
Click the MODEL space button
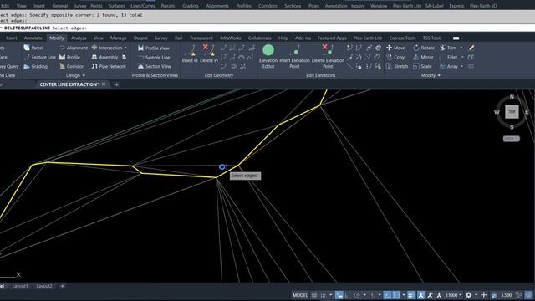point(300,295)
